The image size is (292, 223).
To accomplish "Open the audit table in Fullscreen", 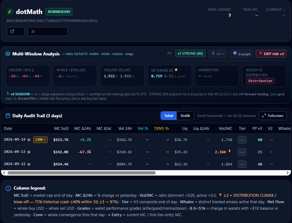I will click(x=273, y=116).
